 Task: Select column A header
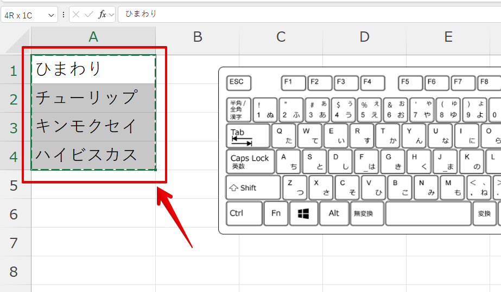click(x=93, y=37)
